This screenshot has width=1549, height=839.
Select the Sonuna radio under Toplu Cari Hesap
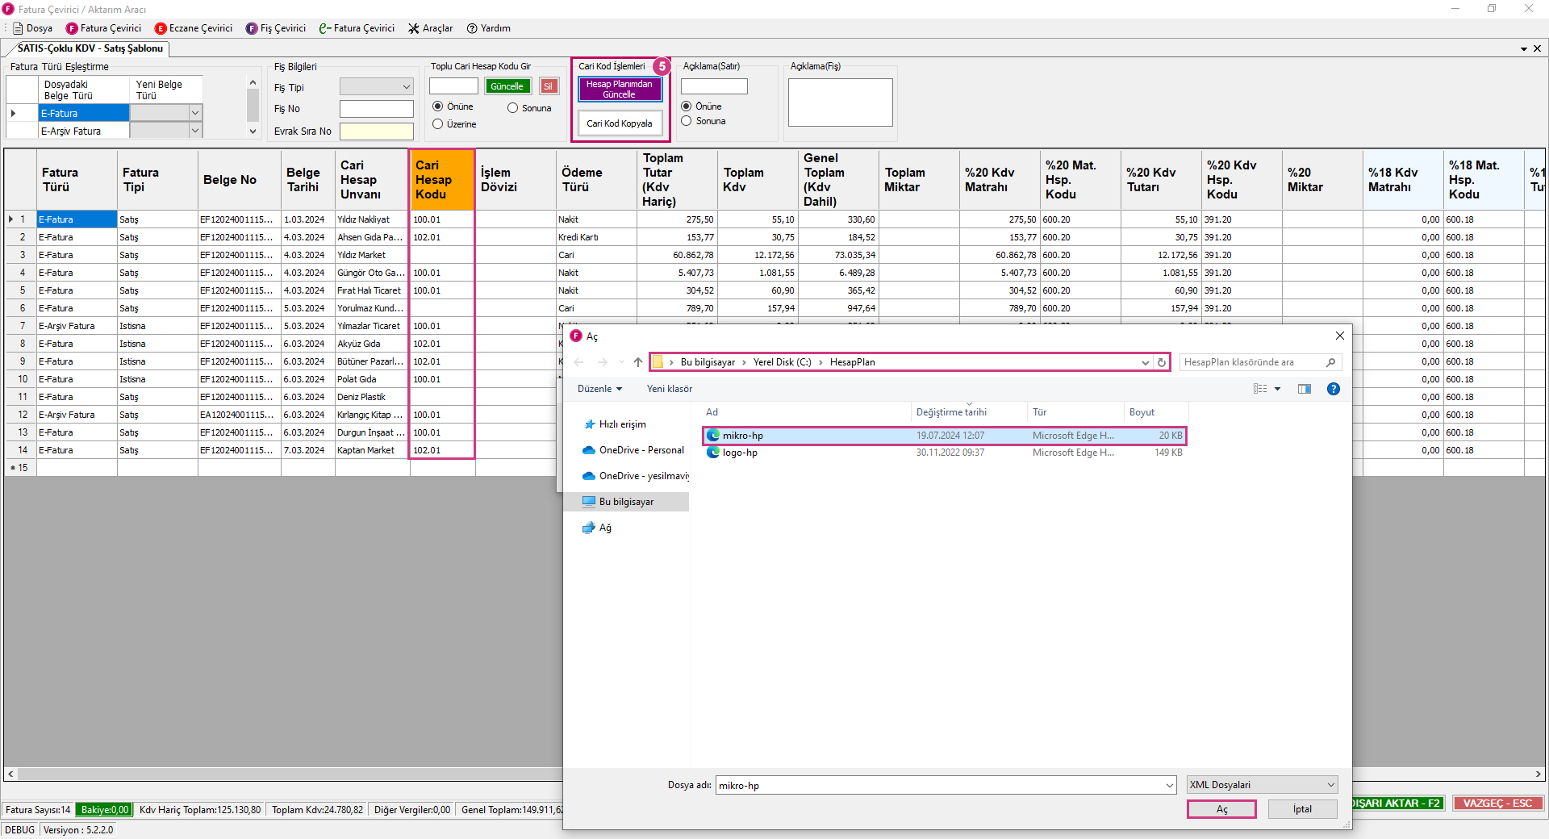point(513,108)
